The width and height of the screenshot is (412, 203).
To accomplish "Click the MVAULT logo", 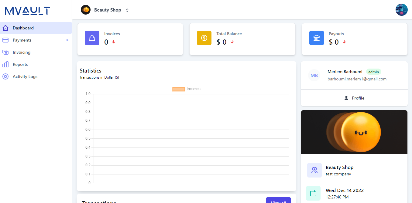I will [27, 11].
